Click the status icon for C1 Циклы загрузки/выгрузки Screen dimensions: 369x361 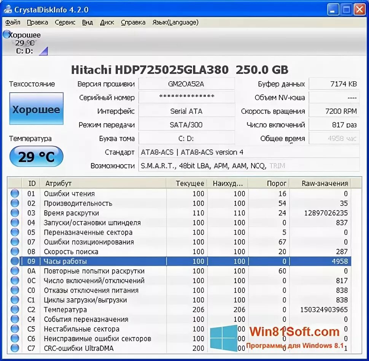[14, 300]
